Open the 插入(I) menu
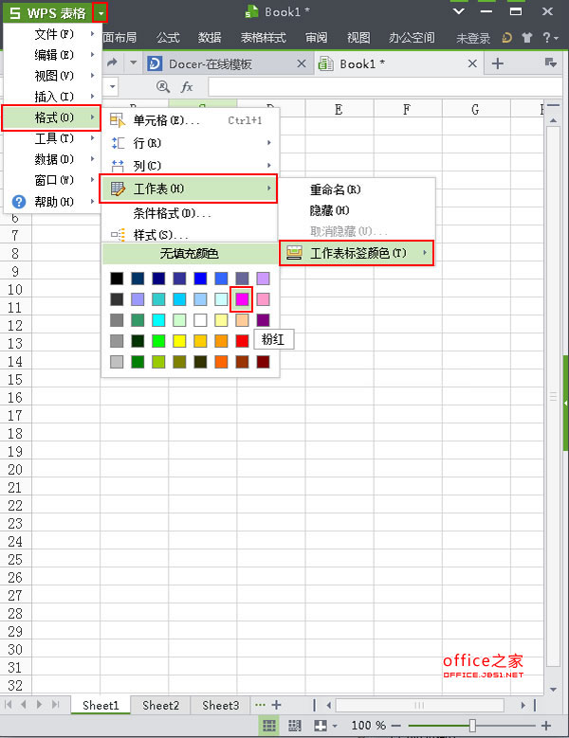Image resolution: width=569 pixels, height=738 pixels. click(53, 97)
